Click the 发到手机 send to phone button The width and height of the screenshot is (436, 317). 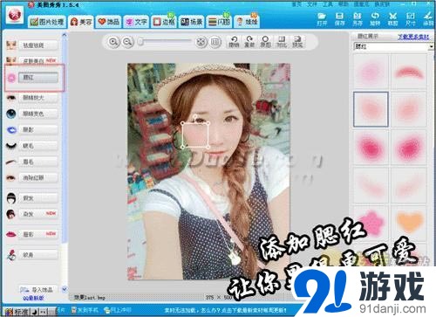pyautogui.click(x=85, y=310)
